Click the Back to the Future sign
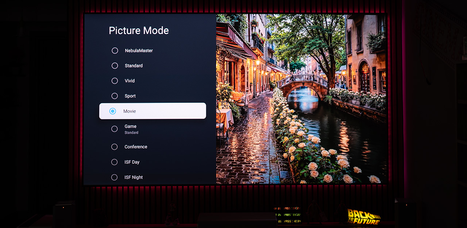 point(363,216)
